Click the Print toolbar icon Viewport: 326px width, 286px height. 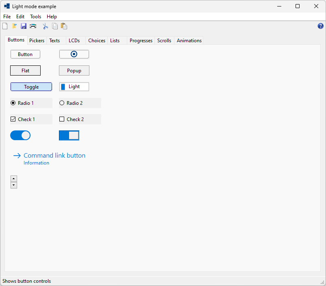33,26
